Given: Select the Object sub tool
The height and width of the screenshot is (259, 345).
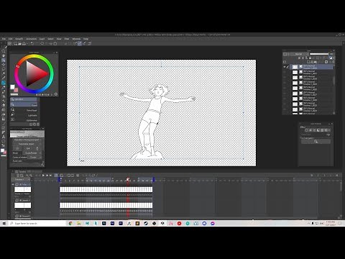Looking at the screenshot, I should (24, 105).
